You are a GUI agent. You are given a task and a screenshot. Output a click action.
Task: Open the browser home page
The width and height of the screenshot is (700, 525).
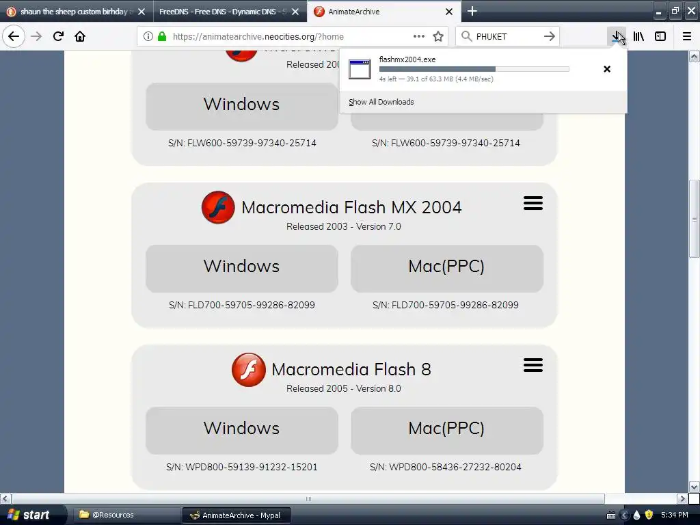[80, 36]
